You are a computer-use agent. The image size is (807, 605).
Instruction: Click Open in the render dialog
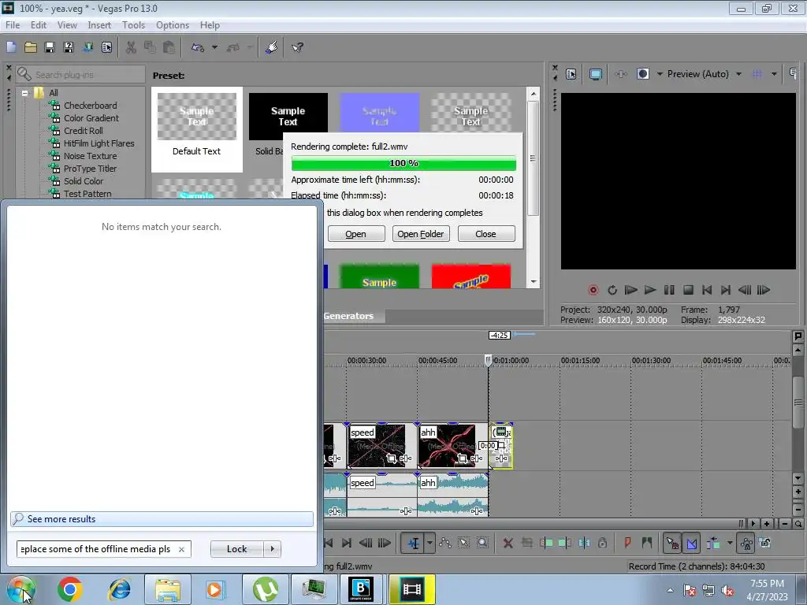(355, 234)
